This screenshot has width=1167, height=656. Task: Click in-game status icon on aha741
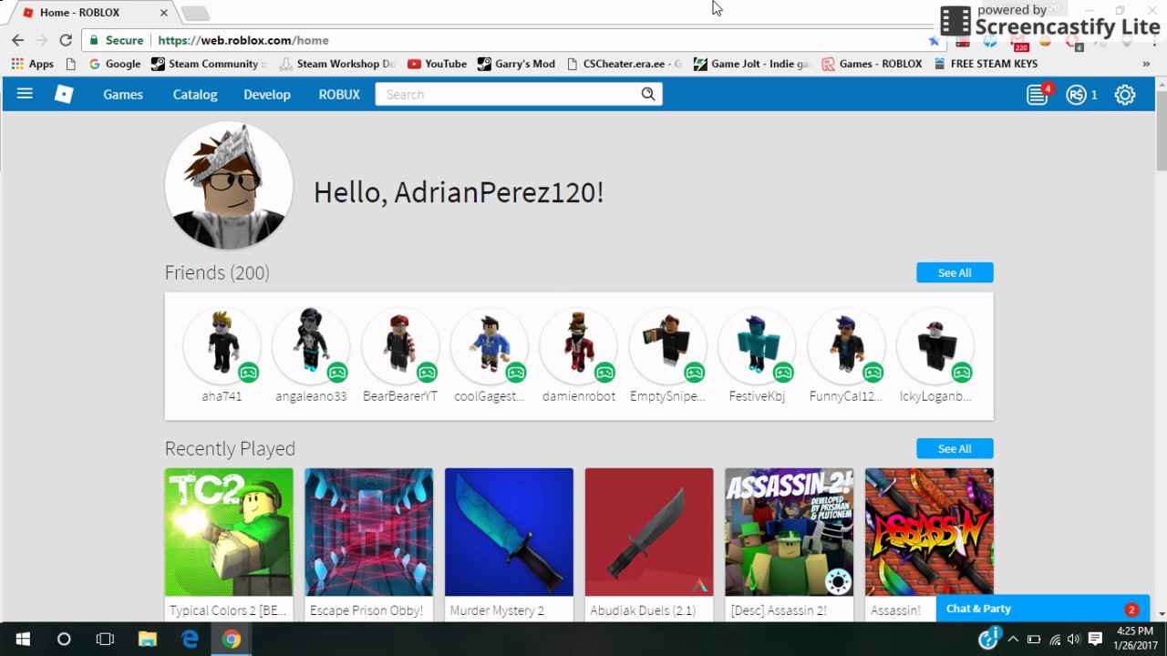249,372
